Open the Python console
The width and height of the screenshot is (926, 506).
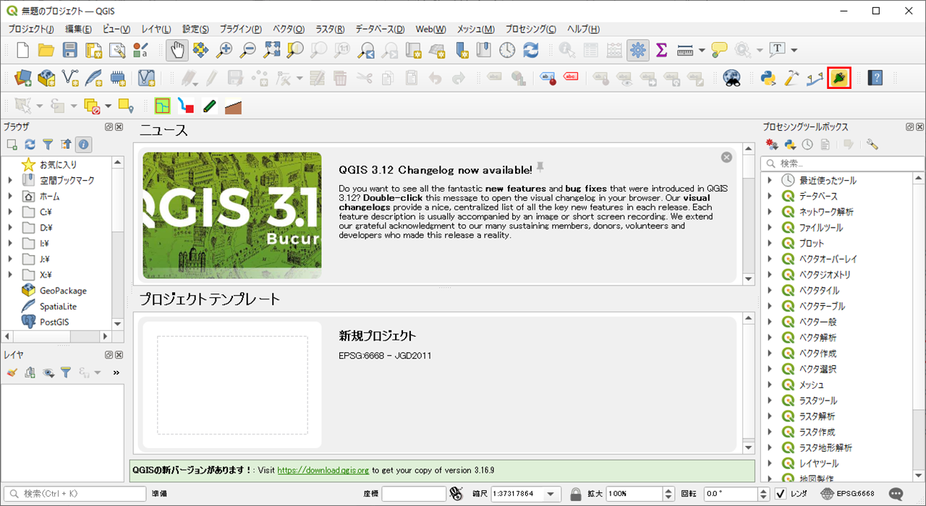768,77
